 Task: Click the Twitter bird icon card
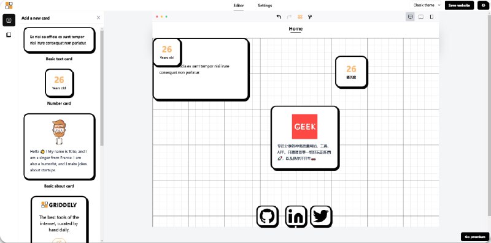321,216
